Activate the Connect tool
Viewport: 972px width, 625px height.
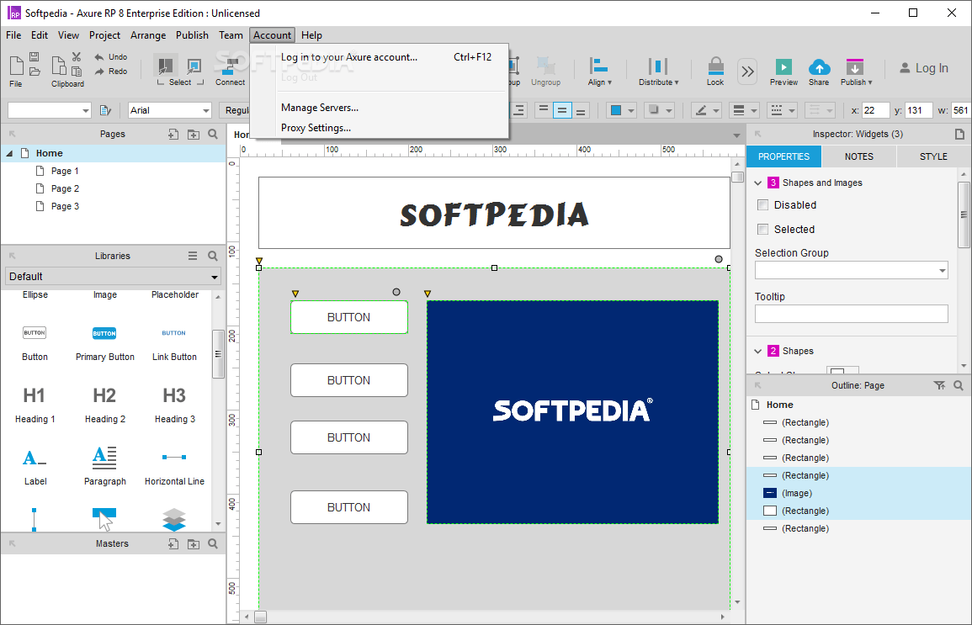230,72
